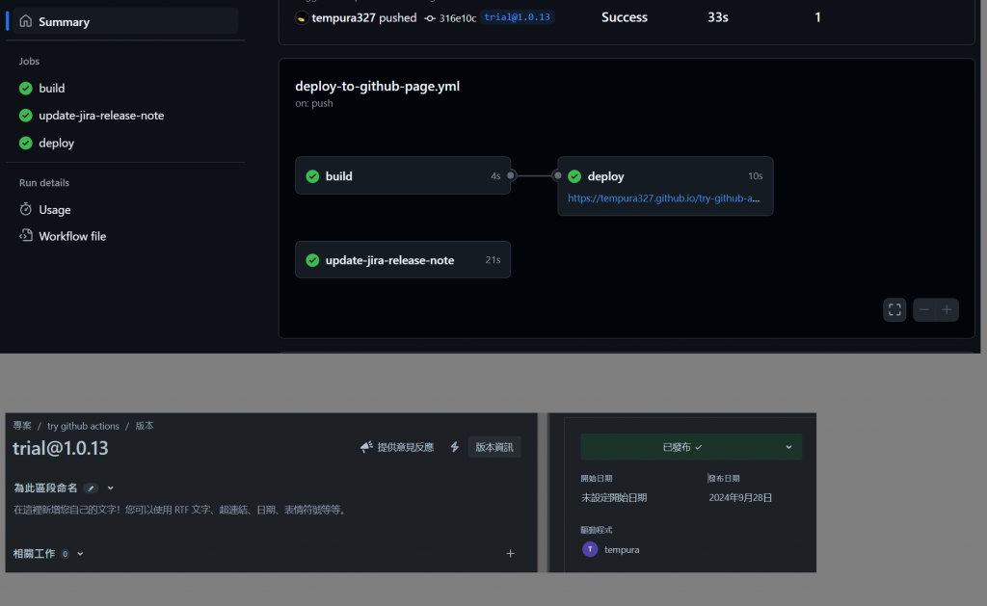
Task: Click the commit icon beside 316e10c
Action: pos(430,18)
